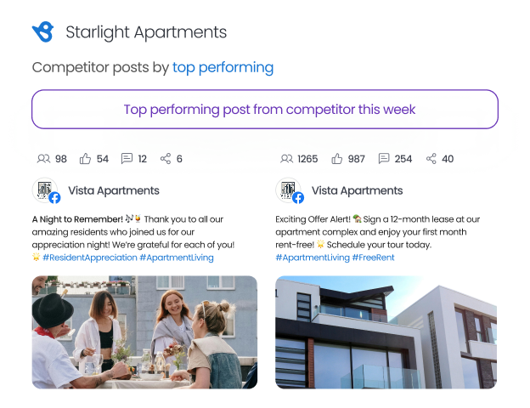Open the 'top performing' sort dropdown link
The image size is (530, 408).
pyautogui.click(x=223, y=67)
